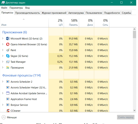Switch to the Журнал приложений tab
This screenshot has height=124, width=138.
pyautogui.click(x=54, y=13)
